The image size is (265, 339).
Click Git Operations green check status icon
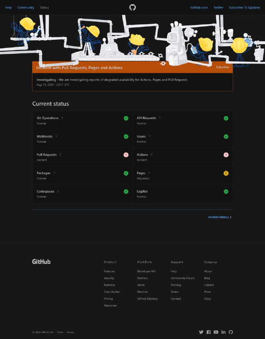pos(126,118)
